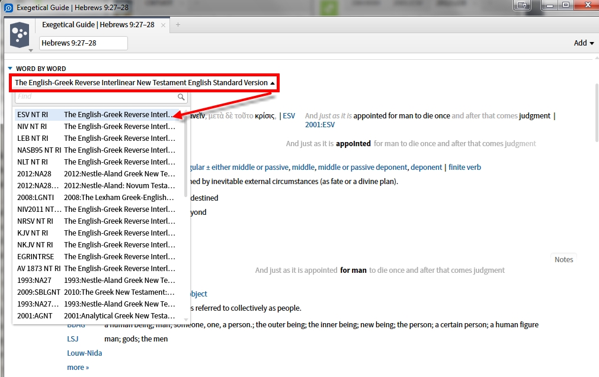Click the finite verb link
The width and height of the screenshot is (599, 377).
465,167
